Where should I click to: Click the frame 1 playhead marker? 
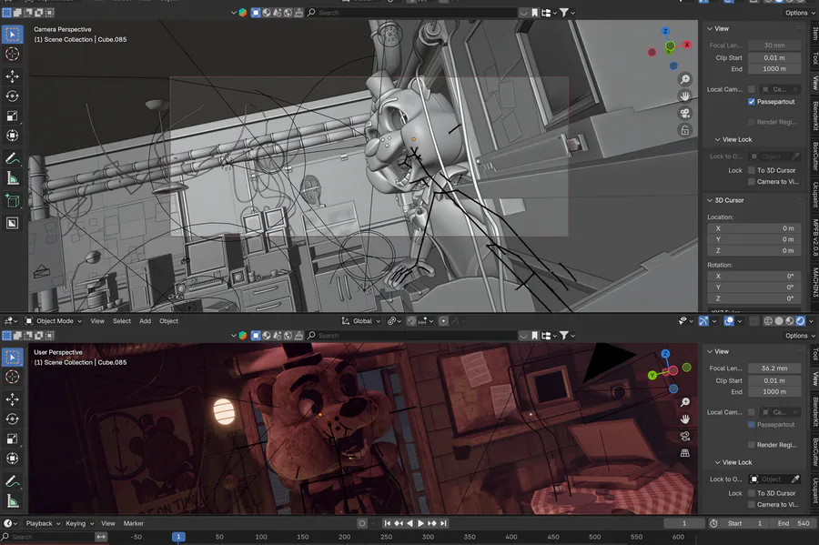click(x=178, y=537)
